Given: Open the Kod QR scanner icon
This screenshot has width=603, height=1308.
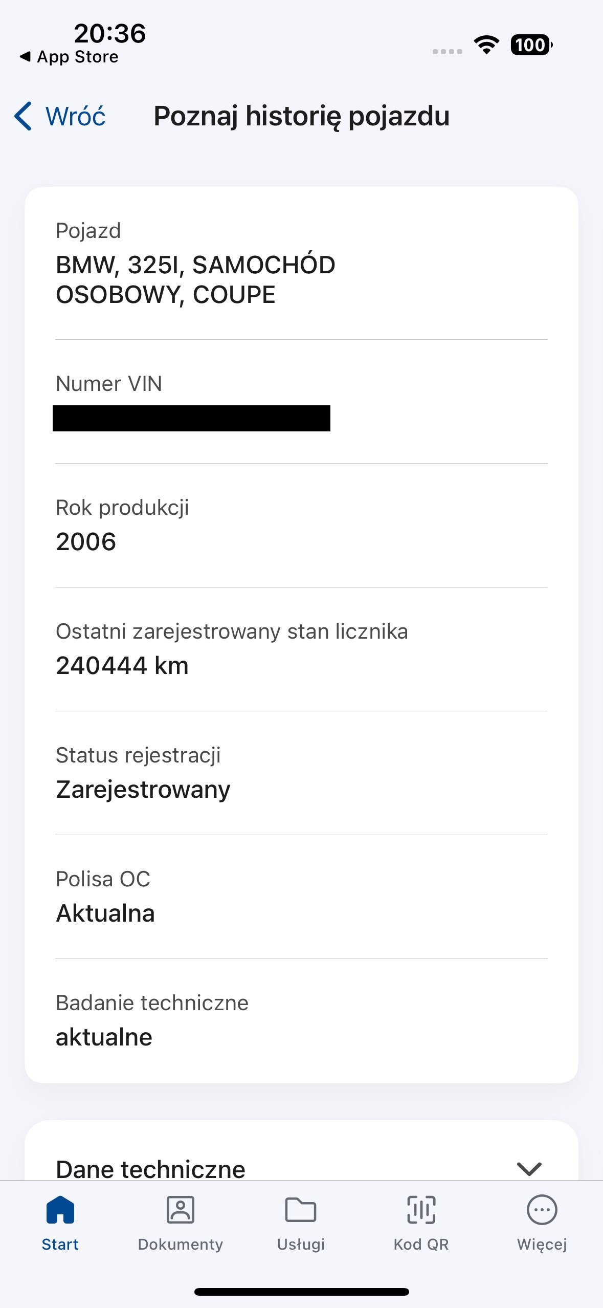Looking at the screenshot, I should pyautogui.click(x=421, y=1210).
